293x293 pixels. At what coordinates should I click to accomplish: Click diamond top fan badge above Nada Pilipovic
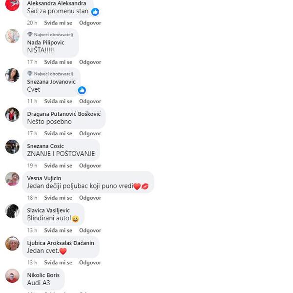(30, 34)
